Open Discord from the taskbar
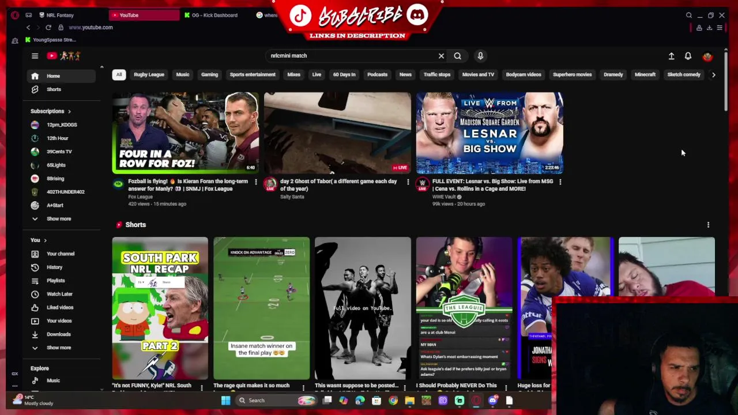Screen dimensions: 738x415 coord(493,400)
